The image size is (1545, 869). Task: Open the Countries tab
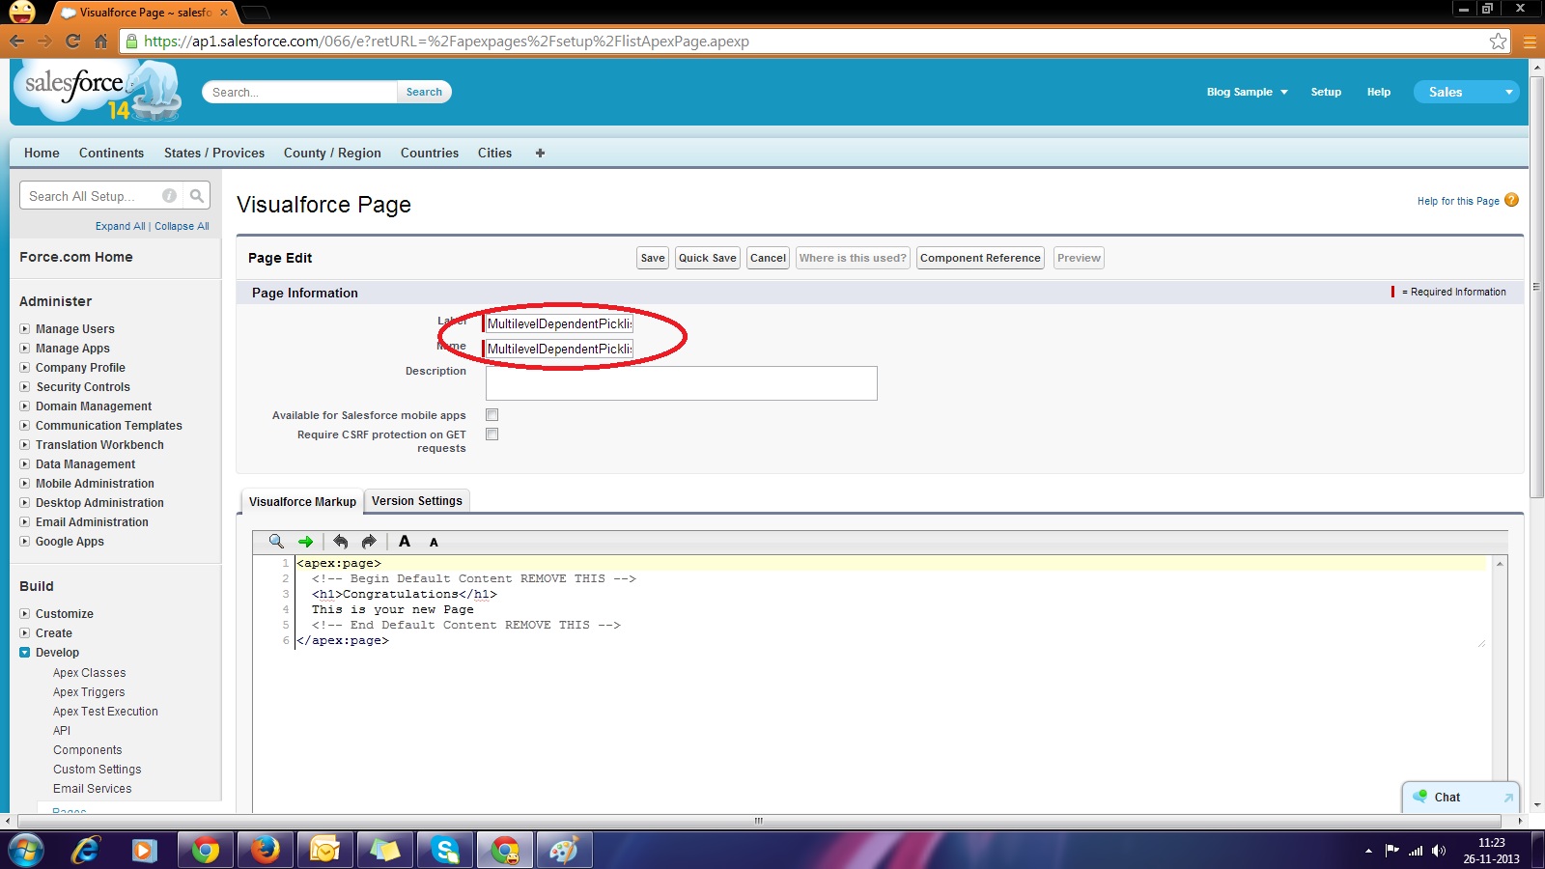tap(430, 153)
